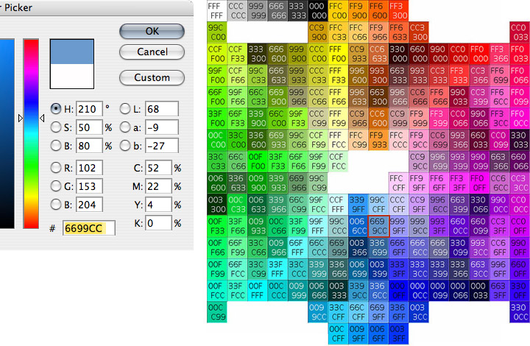Image resolution: width=530 pixels, height=346 pixels.
Task: Select the S (saturation) radio button
Action: (56, 127)
